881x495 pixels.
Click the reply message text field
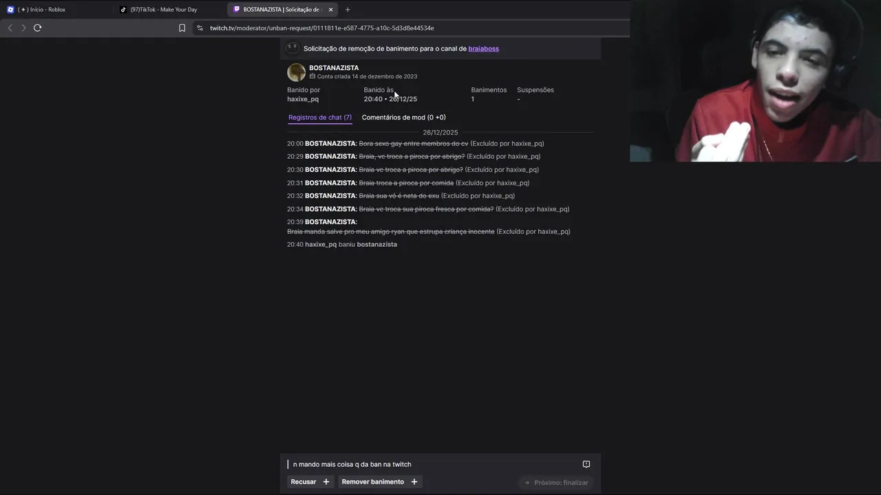point(434,464)
